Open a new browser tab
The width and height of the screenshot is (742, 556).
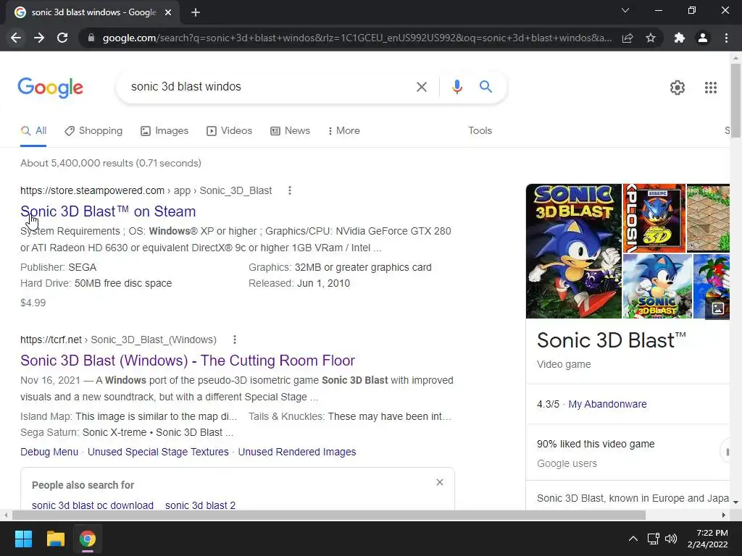[196, 12]
